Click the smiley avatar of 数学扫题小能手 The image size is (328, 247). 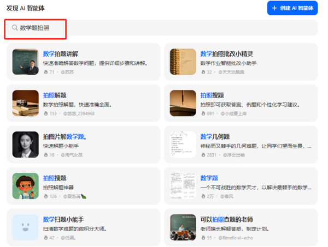[x=26, y=227]
